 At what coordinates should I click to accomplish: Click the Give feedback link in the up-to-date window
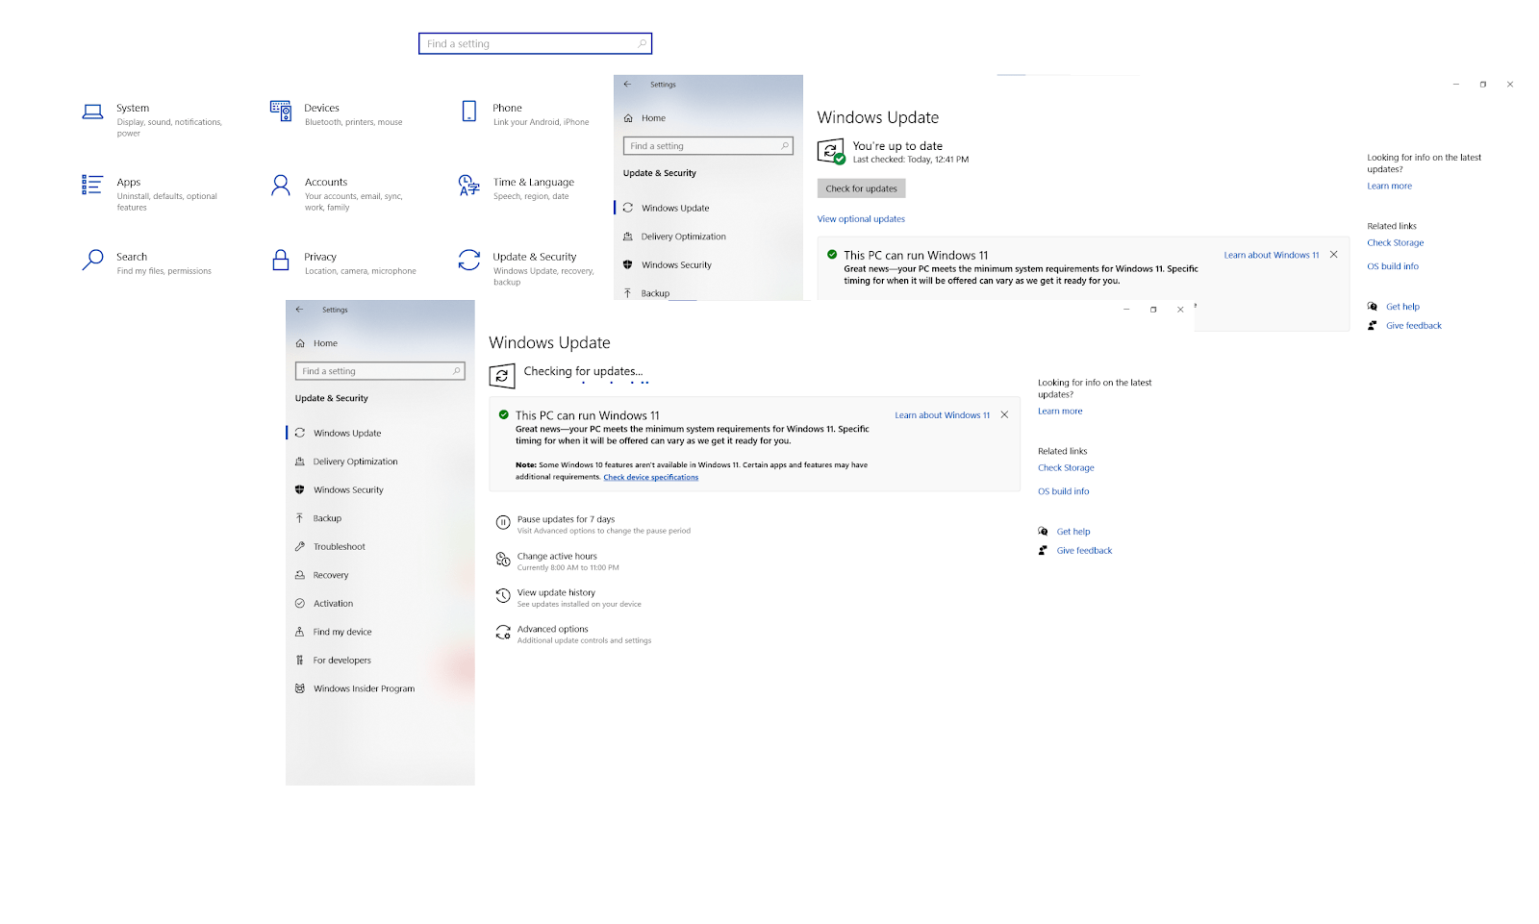1414,326
